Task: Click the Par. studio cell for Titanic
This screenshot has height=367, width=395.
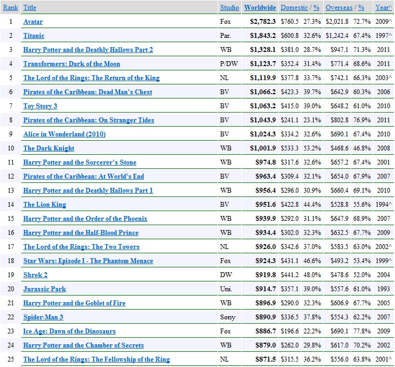Action: [x=226, y=36]
